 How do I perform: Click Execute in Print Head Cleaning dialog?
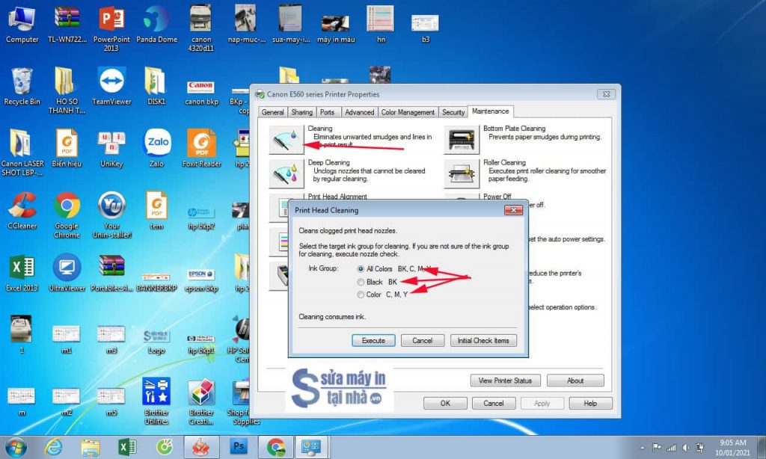(373, 340)
